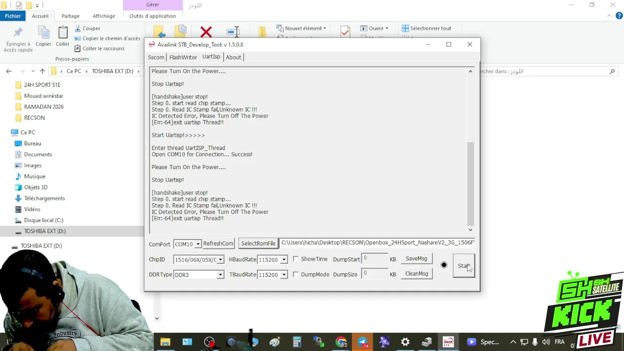Enable the ShowTime checkbox

click(x=295, y=259)
